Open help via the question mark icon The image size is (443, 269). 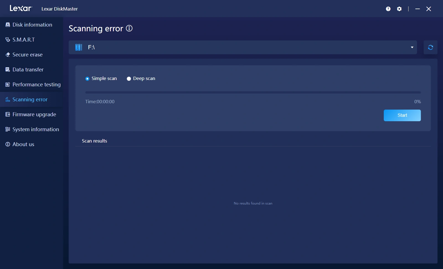pyautogui.click(x=388, y=9)
